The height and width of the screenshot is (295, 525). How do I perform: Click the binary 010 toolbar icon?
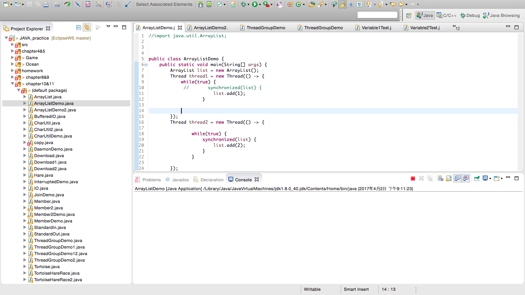coord(57,4)
